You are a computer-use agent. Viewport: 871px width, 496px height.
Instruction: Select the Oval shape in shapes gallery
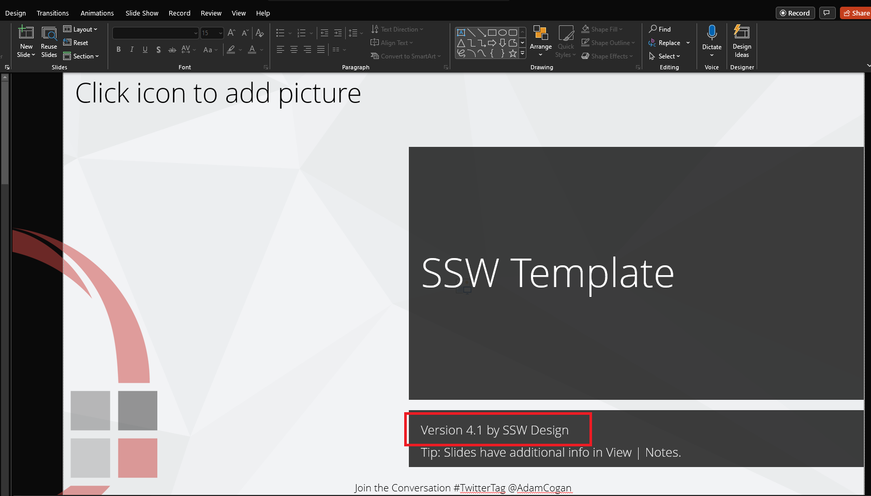coord(502,33)
